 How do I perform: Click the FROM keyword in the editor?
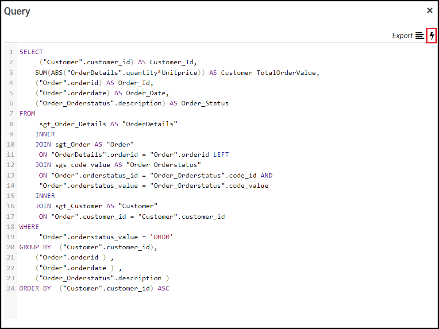27,113
